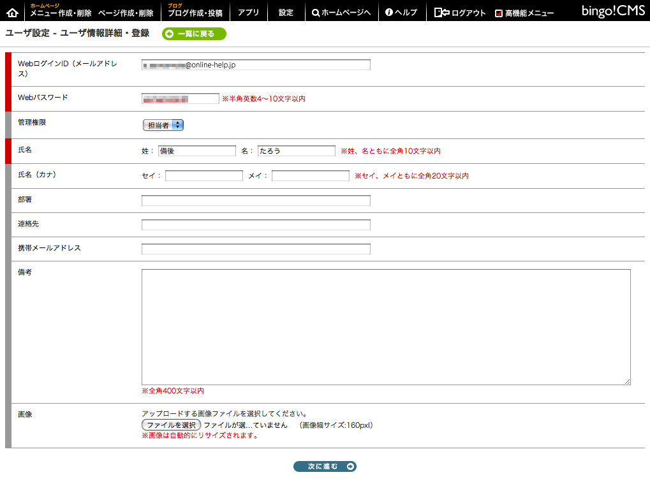The height and width of the screenshot is (484, 650).
Task: Open the 管理権限 dropdown
Action: (163, 126)
